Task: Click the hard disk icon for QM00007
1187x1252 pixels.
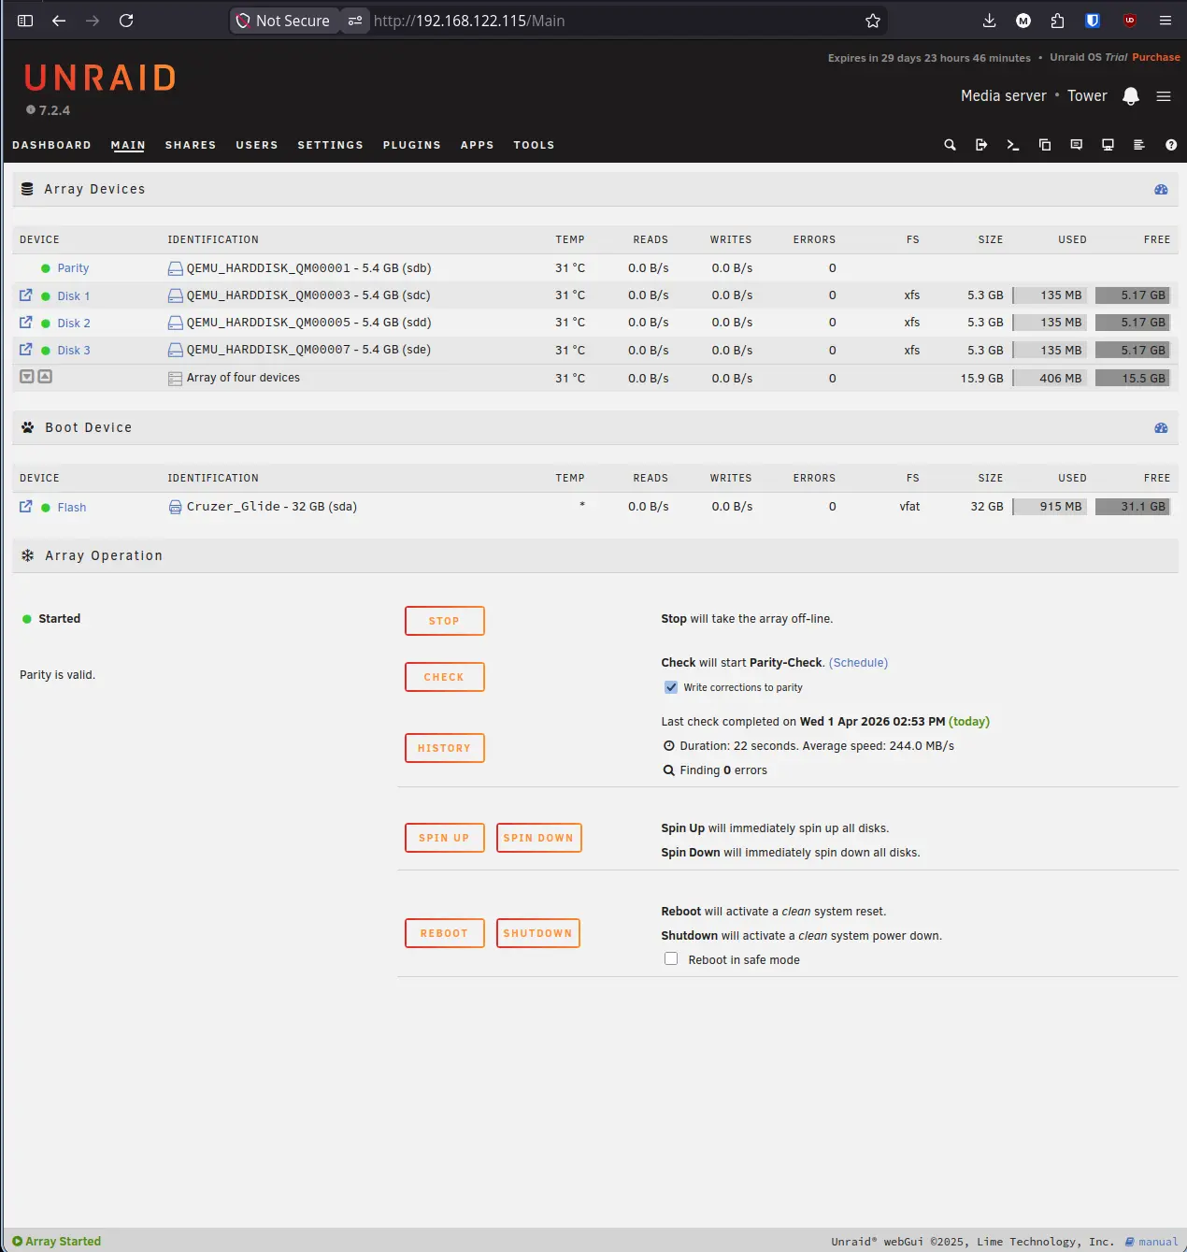Action: (175, 350)
